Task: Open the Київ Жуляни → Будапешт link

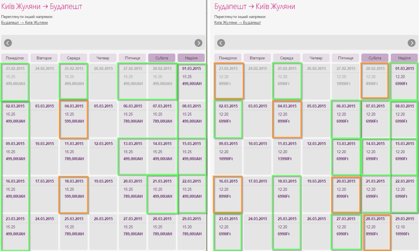Action: [237, 23]
